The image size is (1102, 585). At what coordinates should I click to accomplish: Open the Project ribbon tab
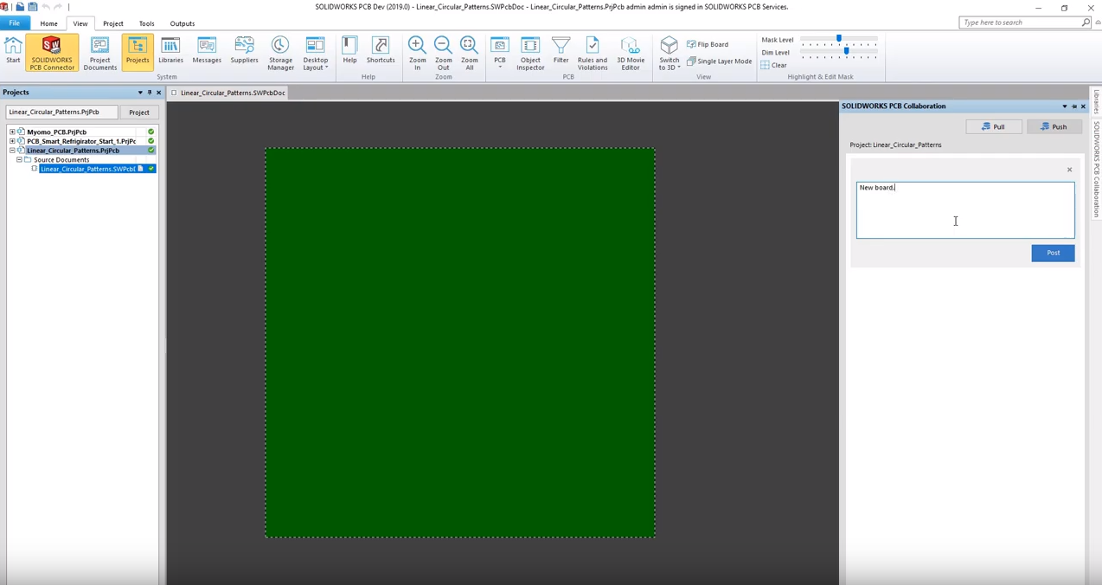[x=112, y=23]
